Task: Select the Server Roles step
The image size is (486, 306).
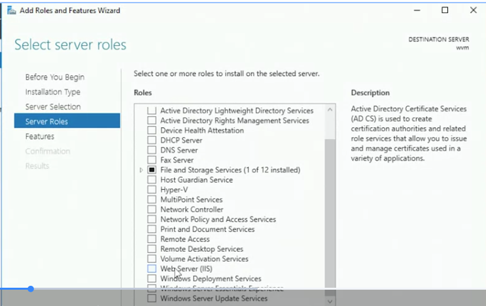Action: 67,121
